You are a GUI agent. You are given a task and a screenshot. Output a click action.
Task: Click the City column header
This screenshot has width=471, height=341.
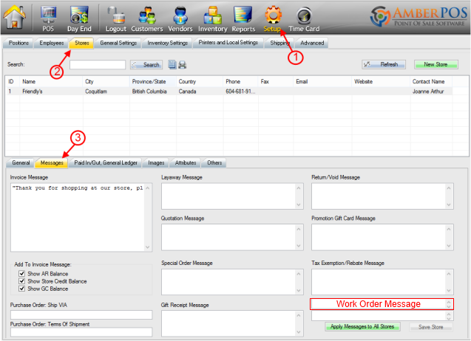[106, 81]
